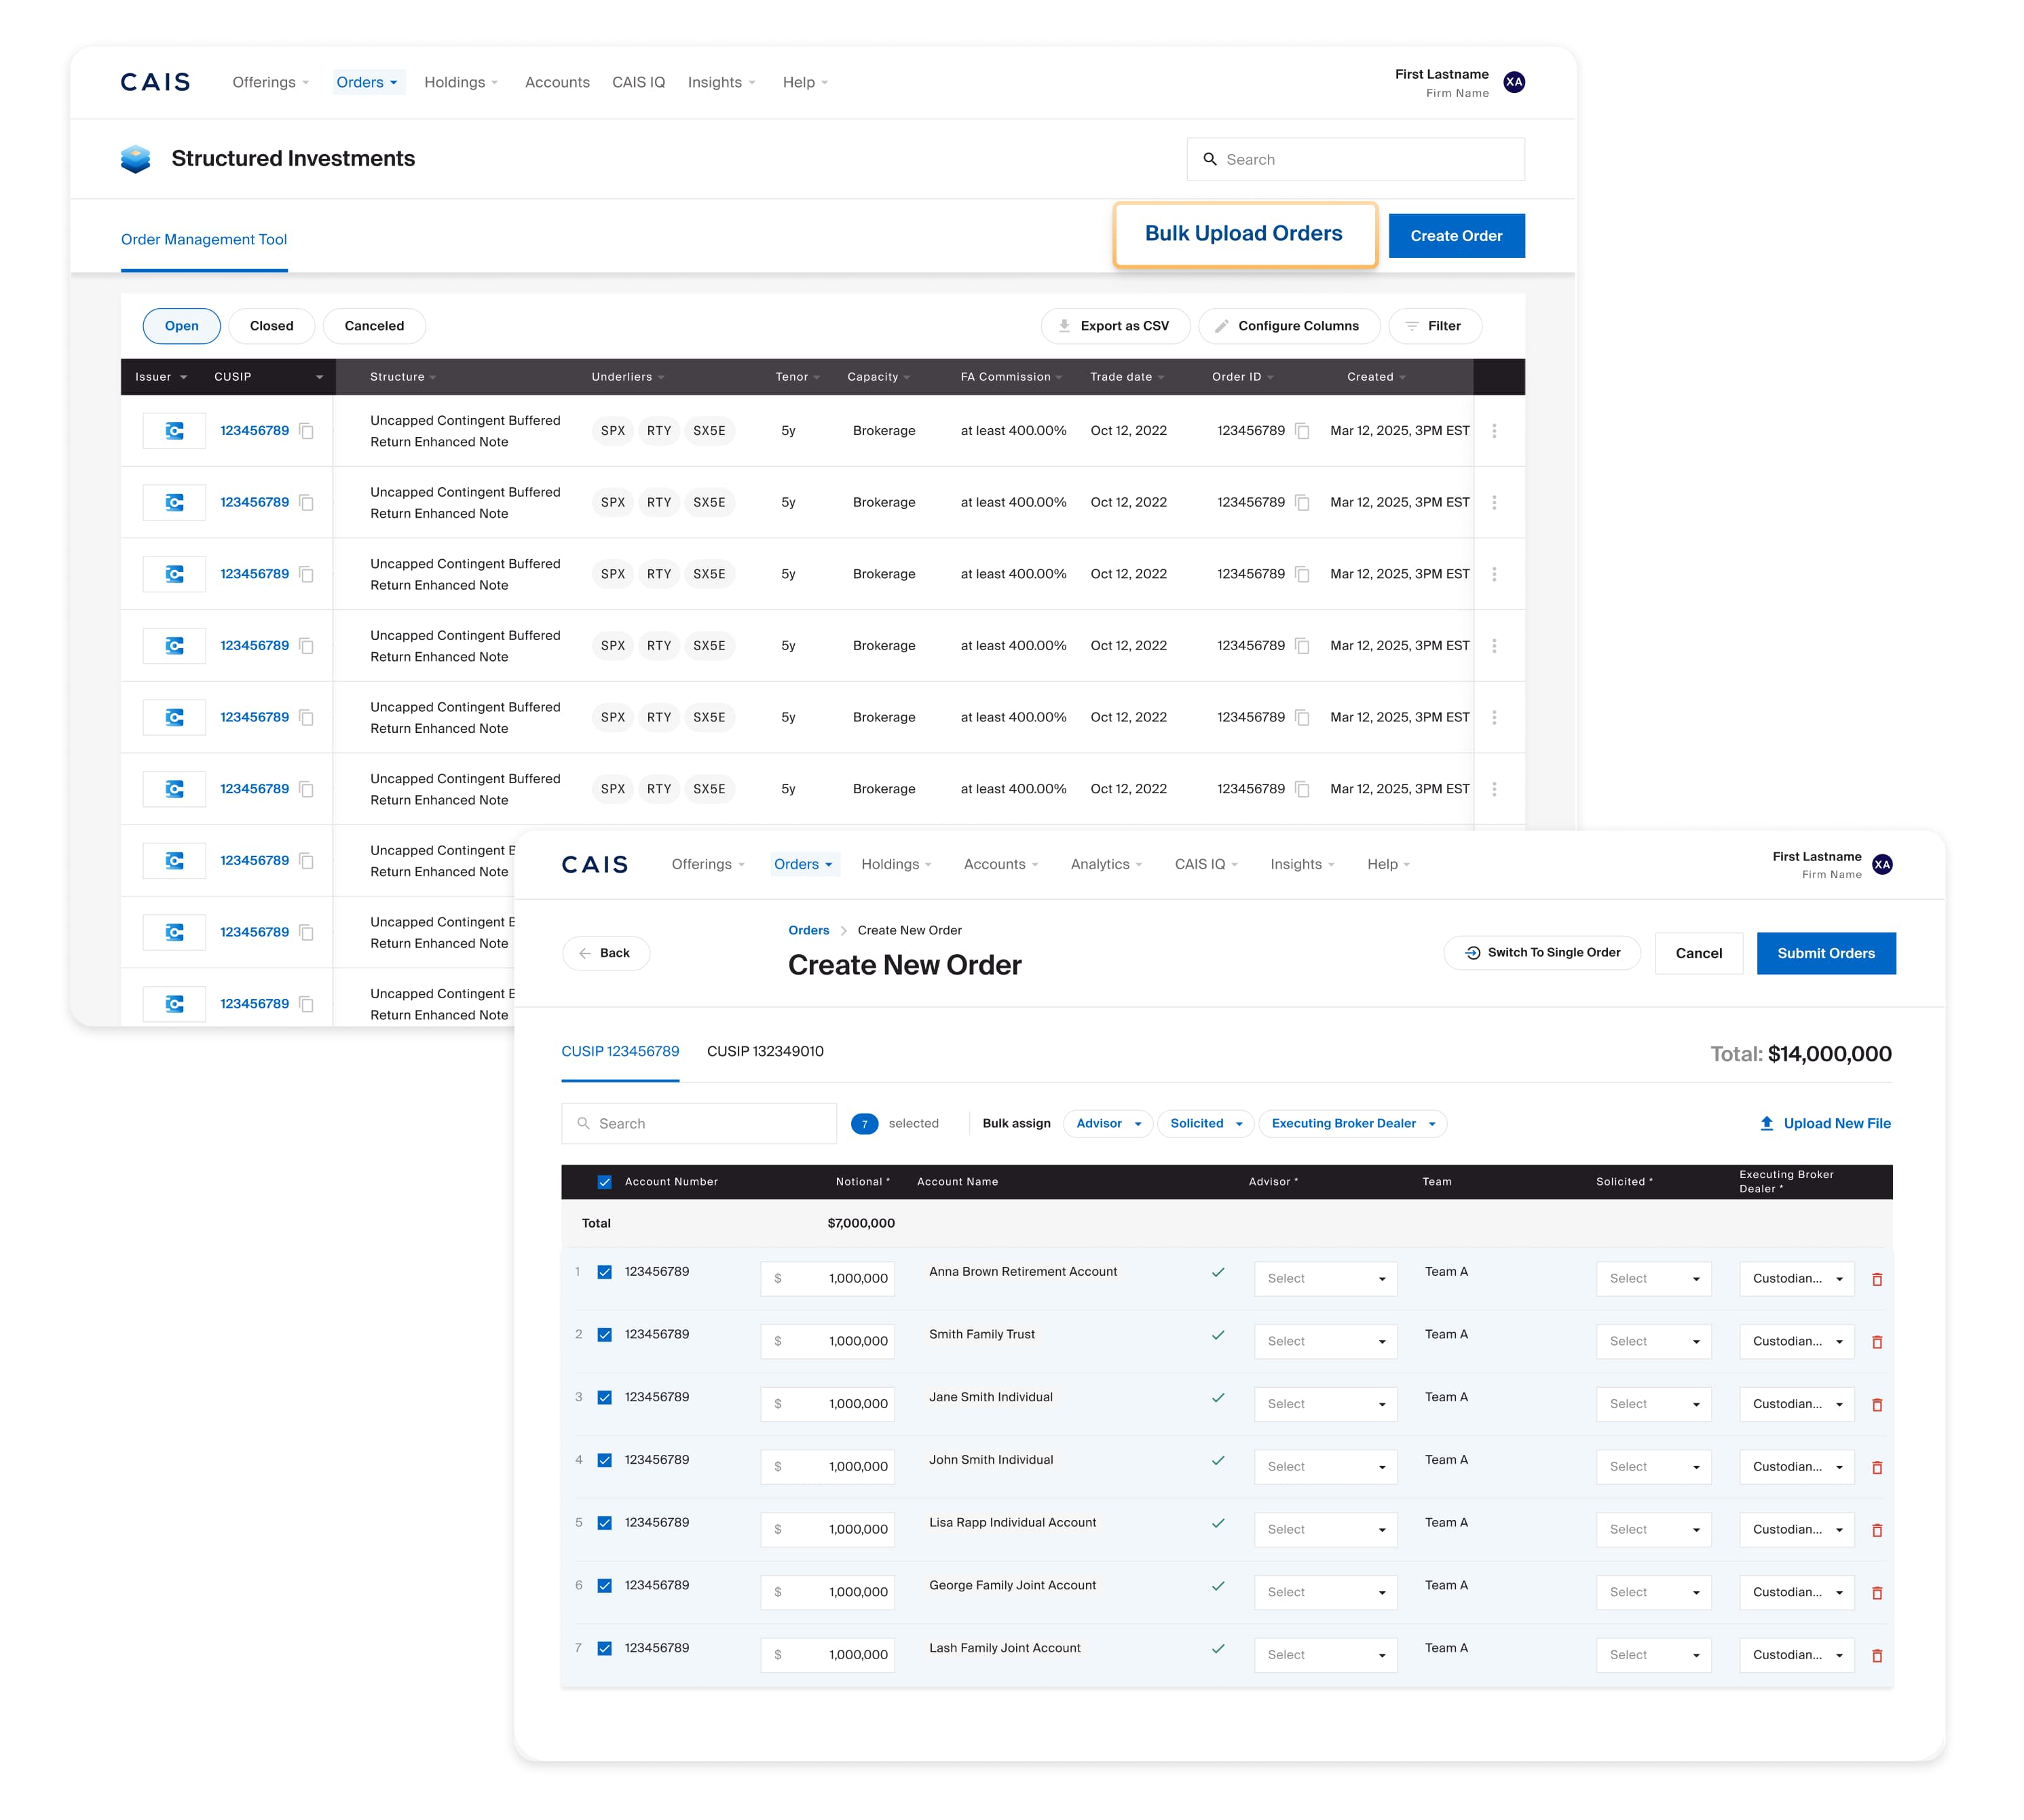This screenshot has height=1820, width=2024.
Task: Open the Filter panel icon
Action: (1412, 325)
